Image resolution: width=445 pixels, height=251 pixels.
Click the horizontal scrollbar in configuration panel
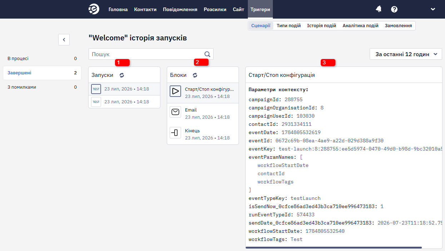(x=334, y=247)
